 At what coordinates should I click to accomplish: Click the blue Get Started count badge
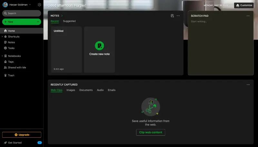tap(39, 142)
